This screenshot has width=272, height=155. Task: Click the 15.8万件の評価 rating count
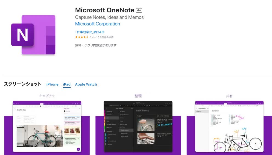coord(105,37)
